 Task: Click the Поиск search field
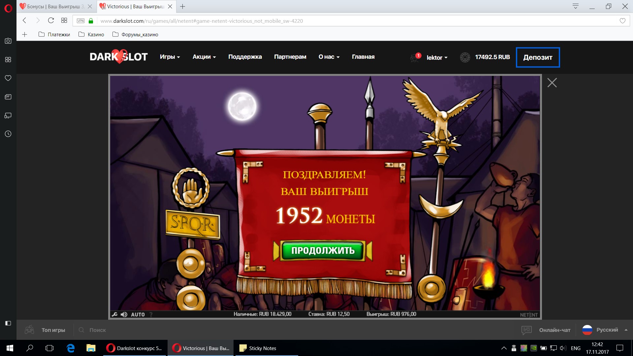coord(98,330)
